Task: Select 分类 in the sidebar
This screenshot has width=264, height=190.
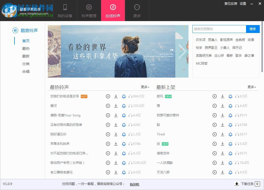Action: pyautogui.click(x=26, y=64)
